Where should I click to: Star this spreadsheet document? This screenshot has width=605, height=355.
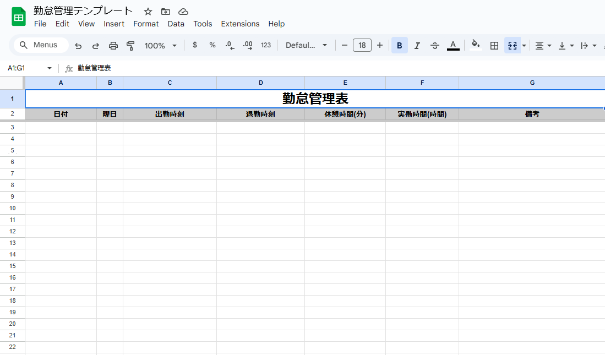(148, 12)
